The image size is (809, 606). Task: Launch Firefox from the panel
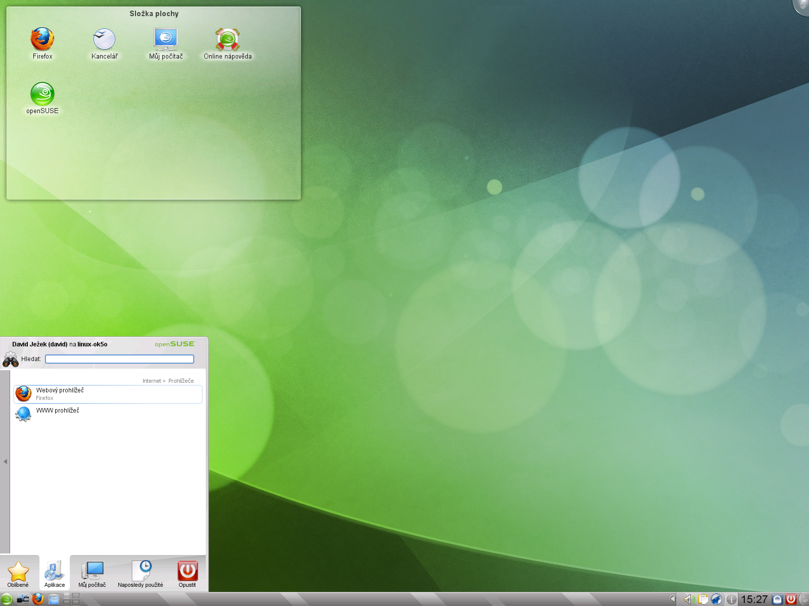[38, 599]
